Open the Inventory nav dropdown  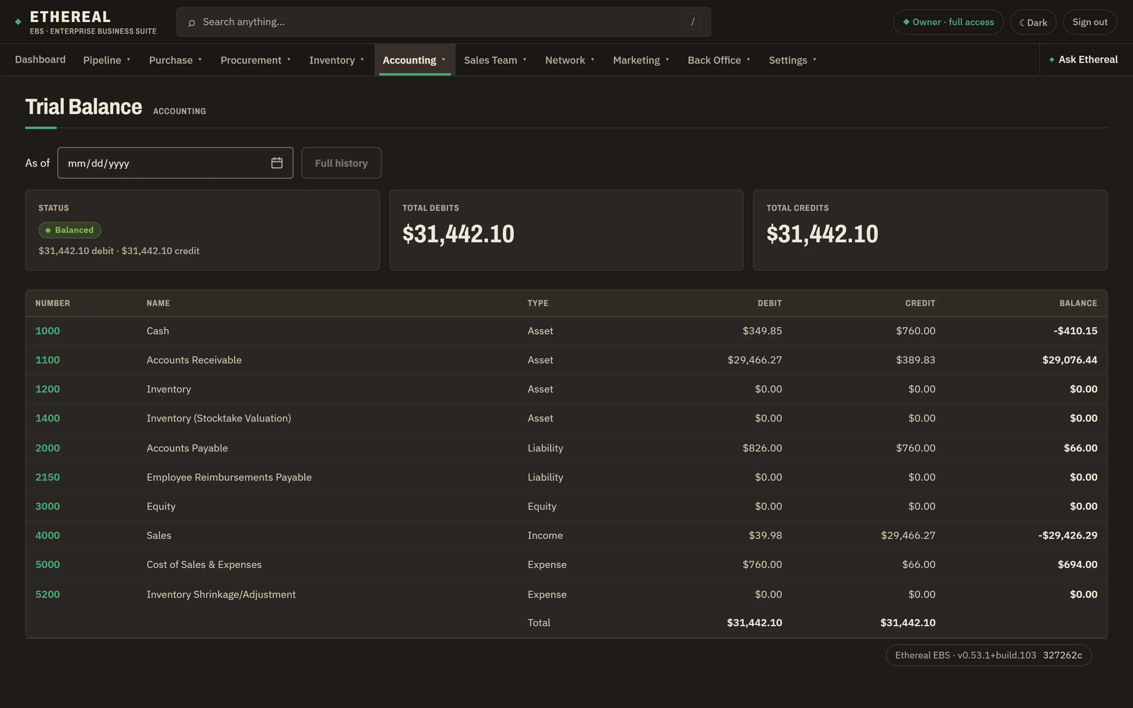337,60
